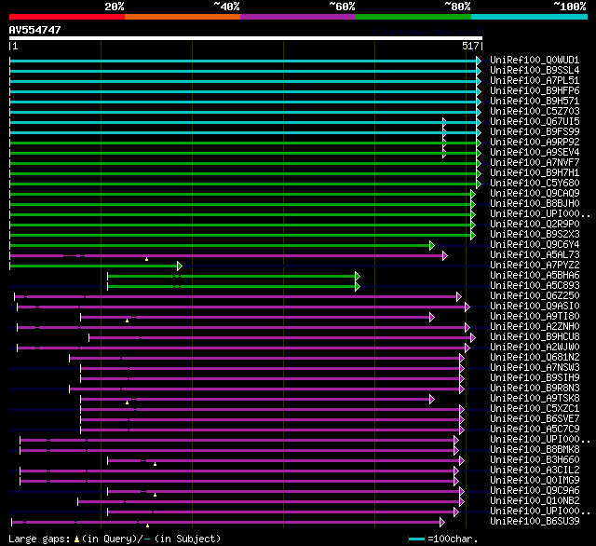Click the arrowhead ending the A9TI80 alignment
This screenshot has width=596, height=546.
[x=432, y=317]
